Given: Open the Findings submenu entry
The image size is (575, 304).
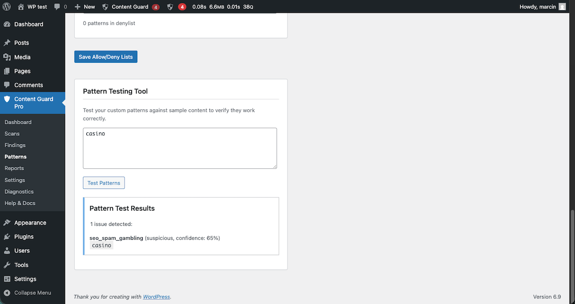Looking at the screenshot, I should point(15,145).
